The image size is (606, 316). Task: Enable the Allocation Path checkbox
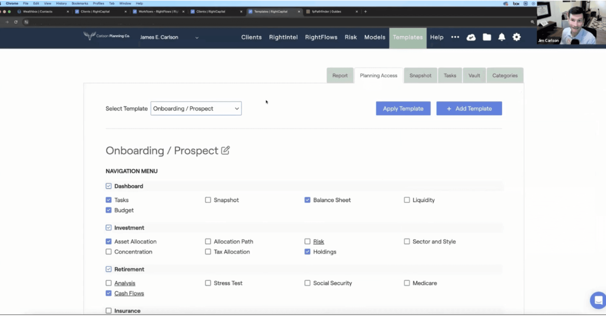(x=208, y=241)
